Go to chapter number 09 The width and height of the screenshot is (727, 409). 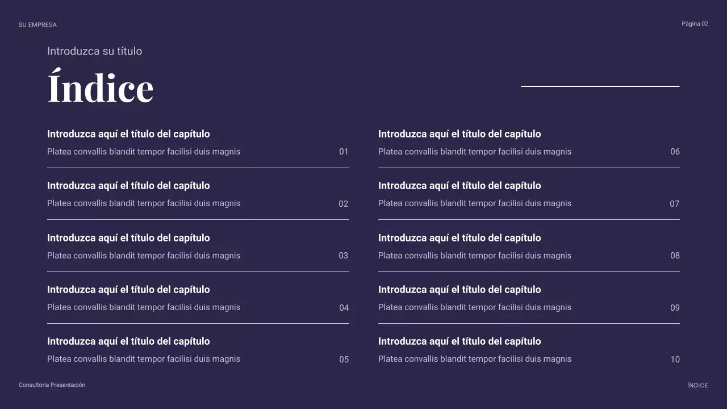coord(675,308)
